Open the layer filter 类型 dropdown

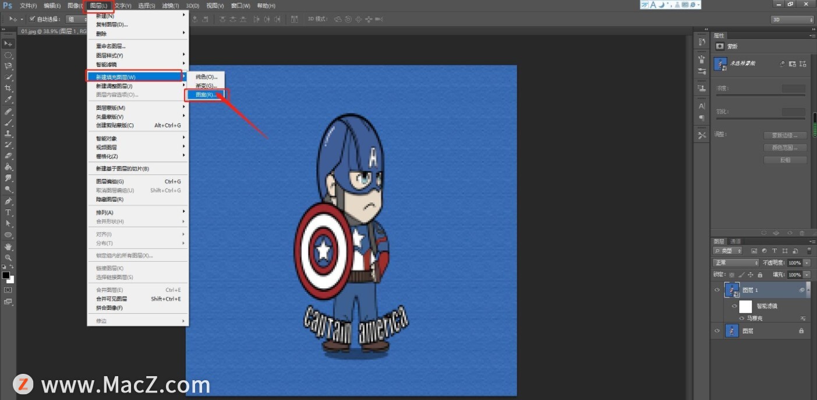tap(728, 251)
